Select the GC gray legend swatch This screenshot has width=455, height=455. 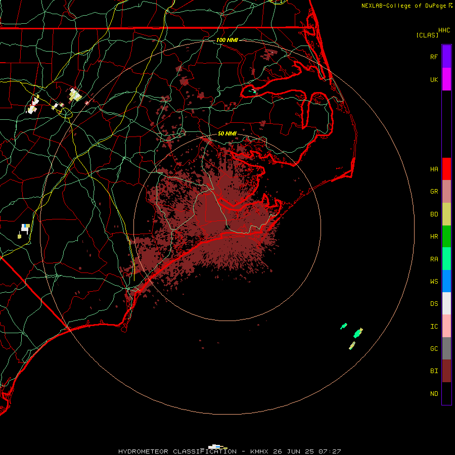pyautogui.click(x=446, y=348)
